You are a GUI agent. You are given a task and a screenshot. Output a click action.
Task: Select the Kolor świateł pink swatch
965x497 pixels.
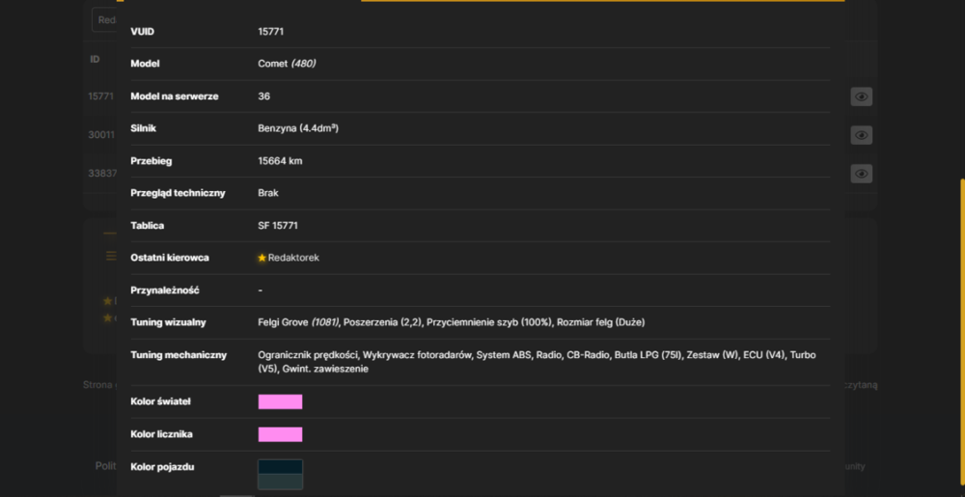(x=280, y=401)
